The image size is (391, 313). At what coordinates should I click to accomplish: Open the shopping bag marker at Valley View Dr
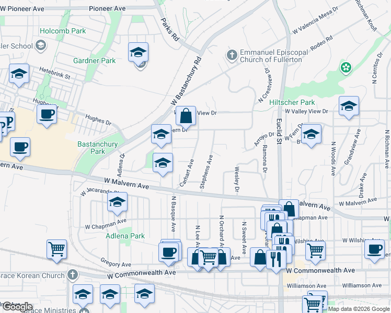pyautogui.click(x=186, y=116)
